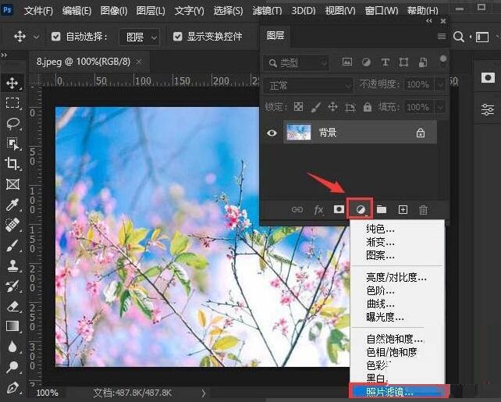501x402 pixels.
Task: Open the 正常 blend mode dropdown
Action: pyautogui.click(x=308, y=85)
